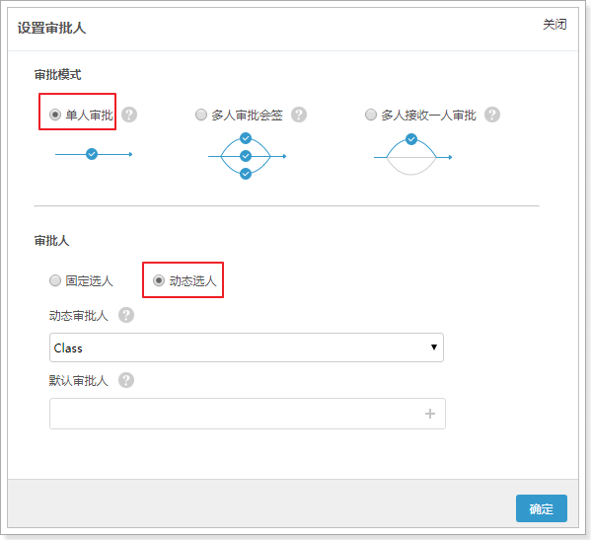591x540 pixels.
Task: Click 关闭 to close the dialog
Action: coord(554,25)
